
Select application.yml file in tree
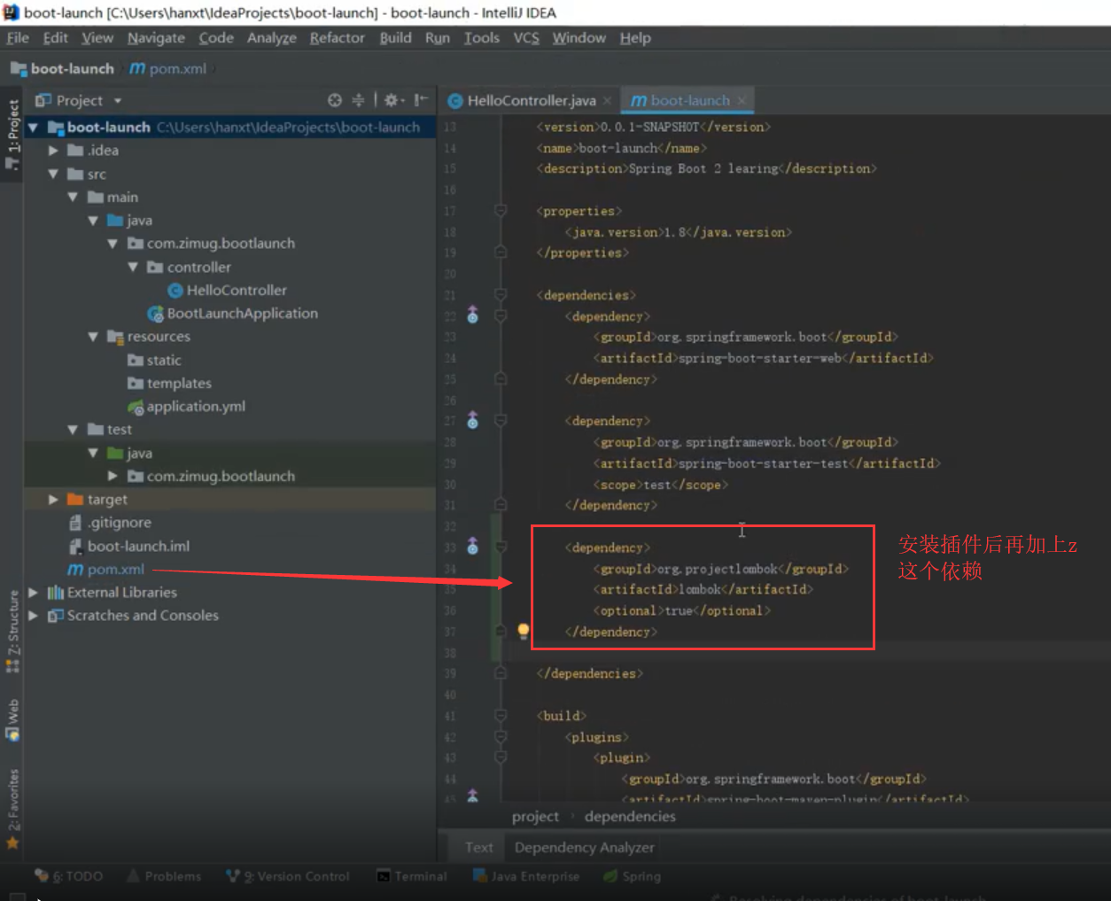pyautogui.click(x=186, y=406)
